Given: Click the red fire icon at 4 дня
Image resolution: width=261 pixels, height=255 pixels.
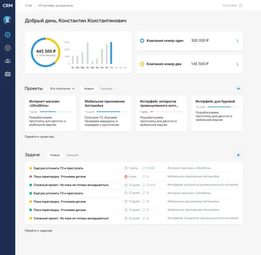Looking at the screenshot, I should 125,177.
